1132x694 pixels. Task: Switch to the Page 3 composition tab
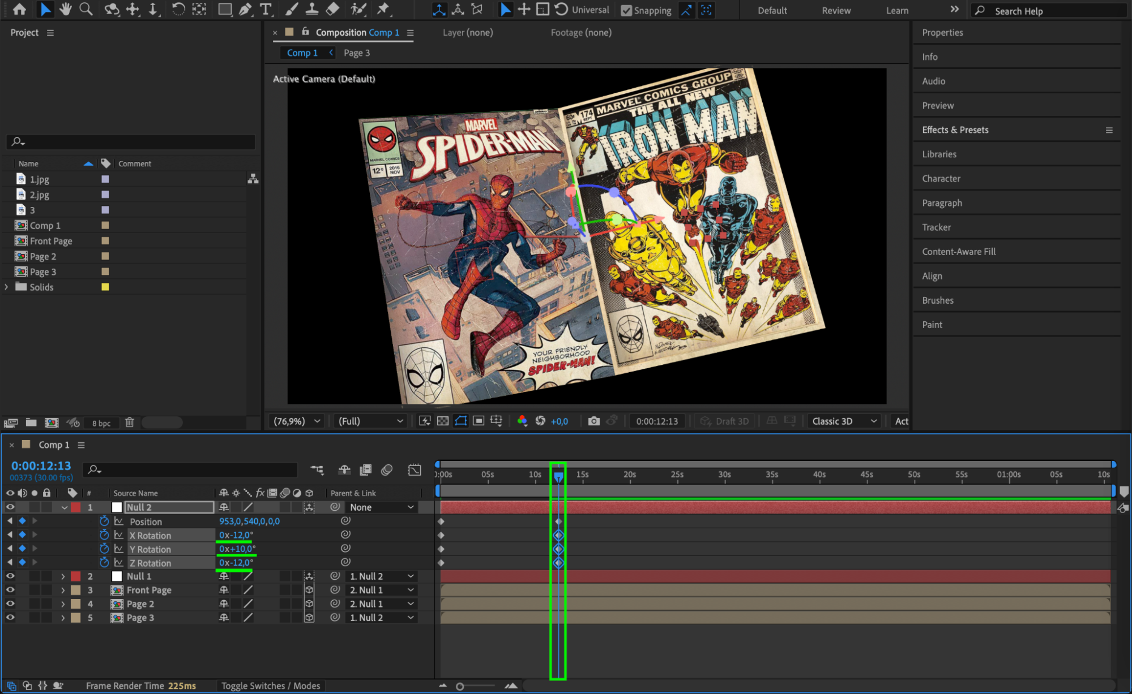[x=356, y=53]
